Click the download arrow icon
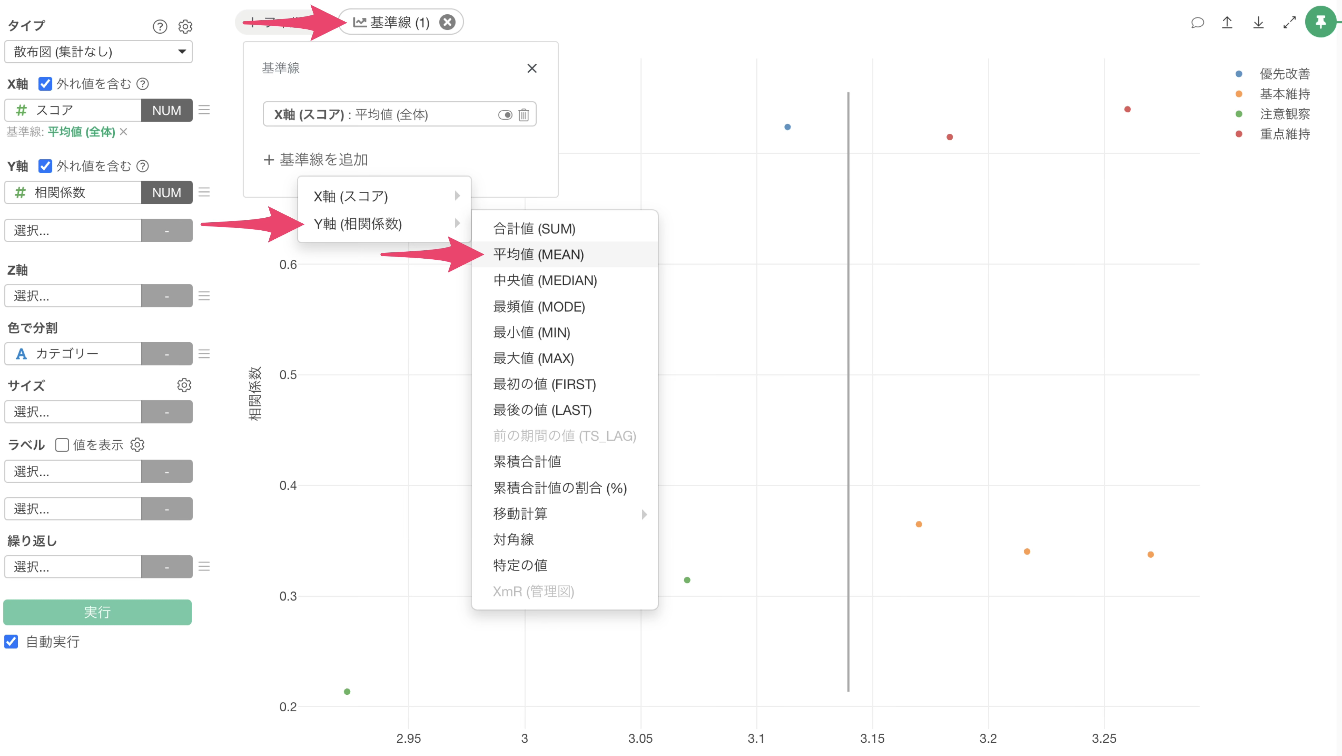 tap(1258, 22)
